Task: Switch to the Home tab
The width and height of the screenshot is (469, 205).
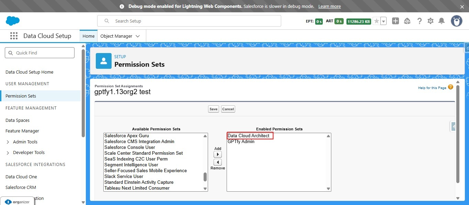Action: (x=88, y=36)
